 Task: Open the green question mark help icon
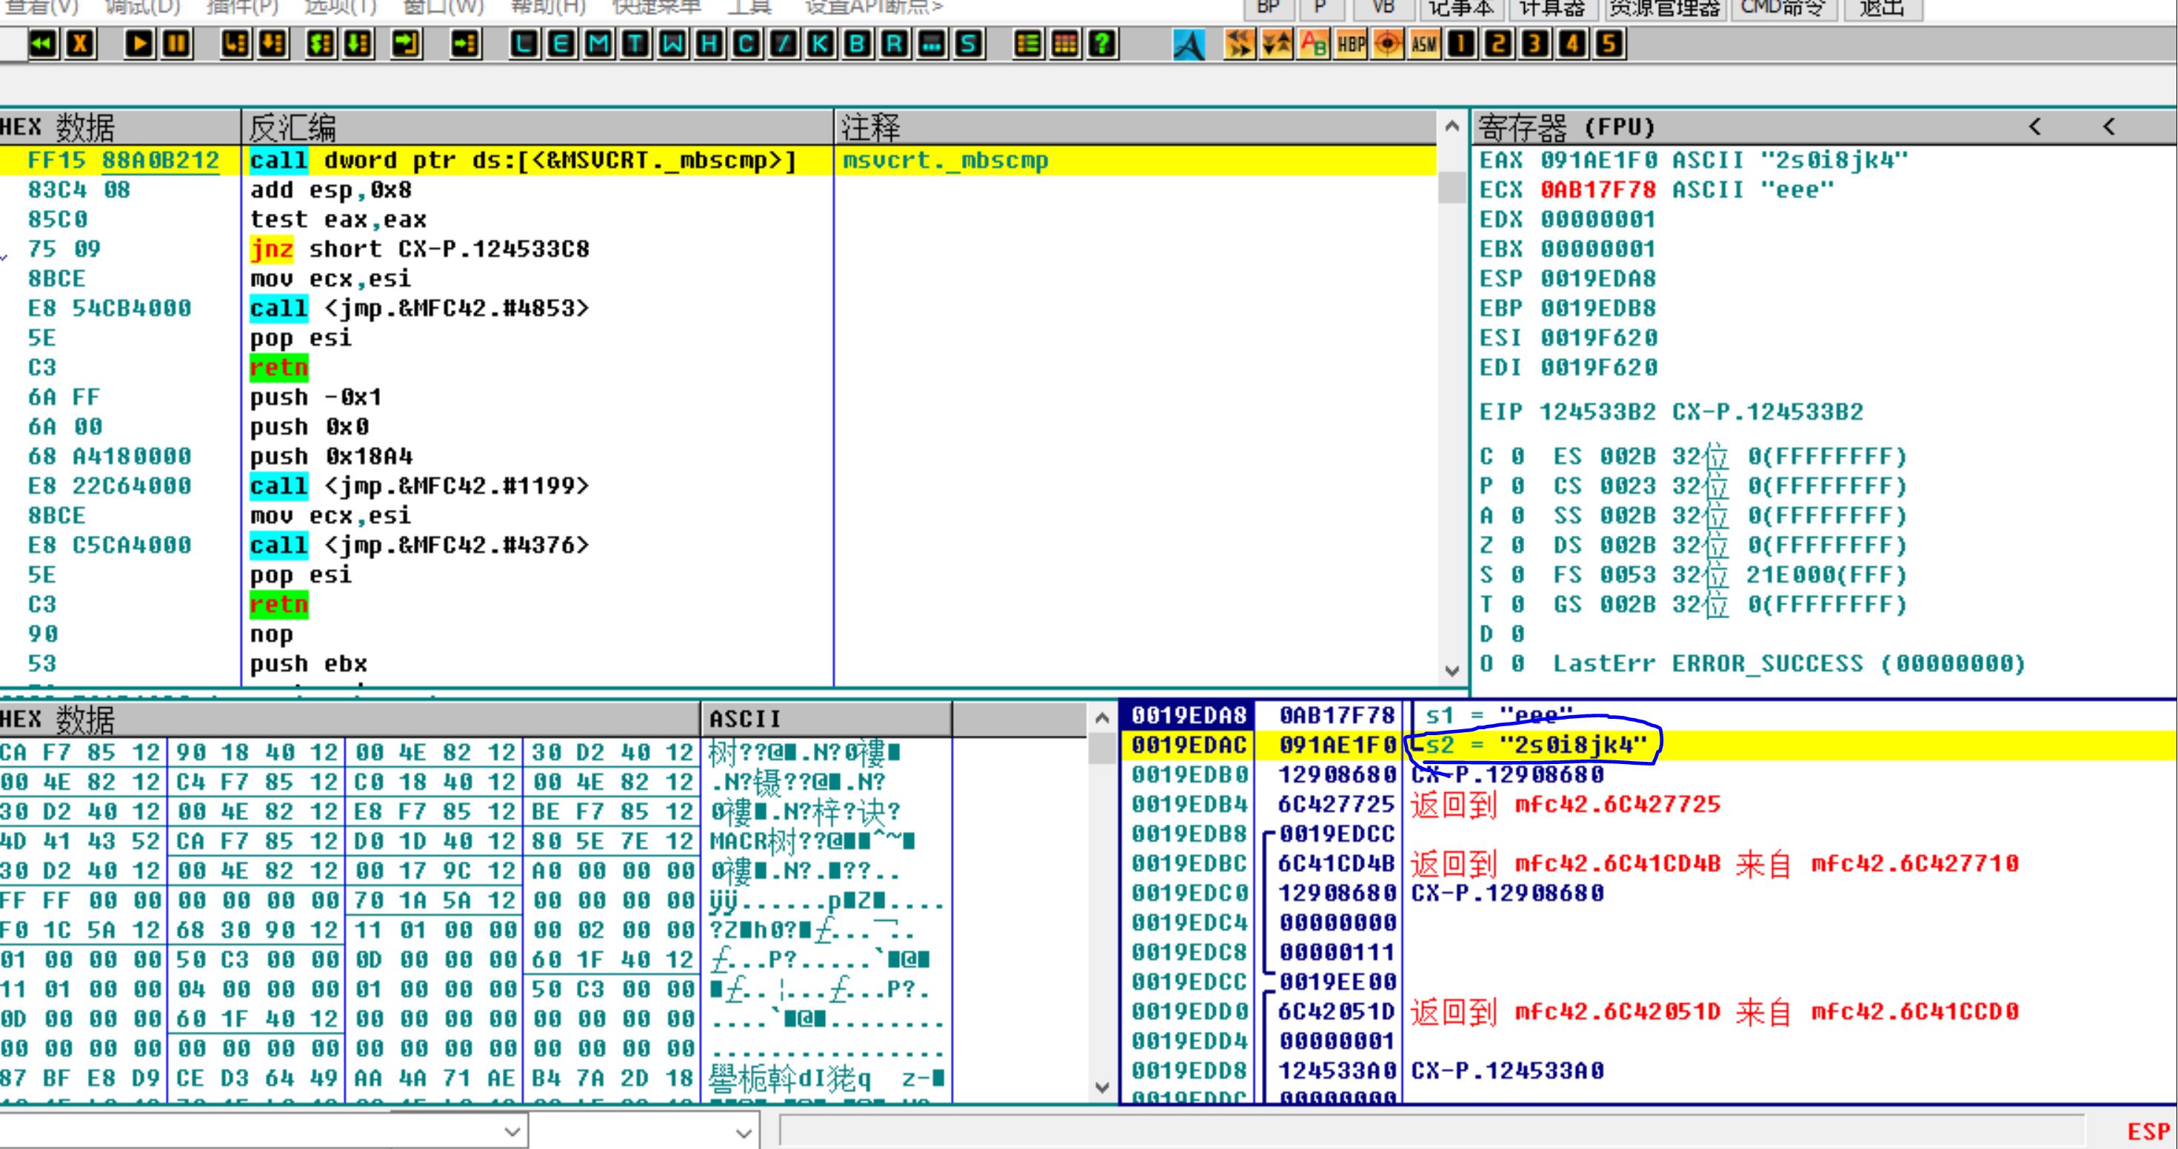click(x=1102, y=43)
